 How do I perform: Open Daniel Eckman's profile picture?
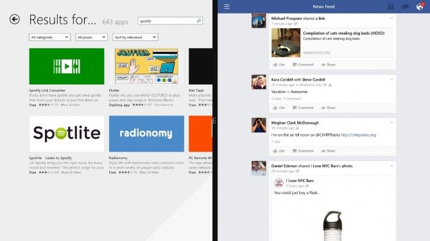pos(259,168)
